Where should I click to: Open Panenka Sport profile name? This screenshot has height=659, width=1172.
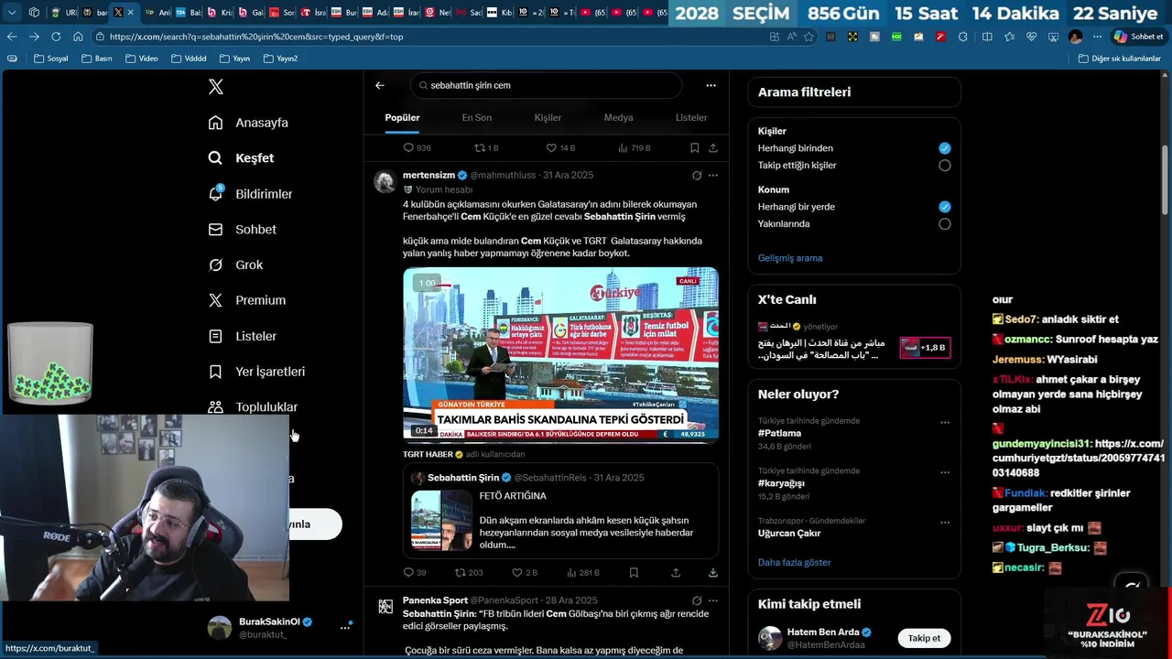point(435,600)
